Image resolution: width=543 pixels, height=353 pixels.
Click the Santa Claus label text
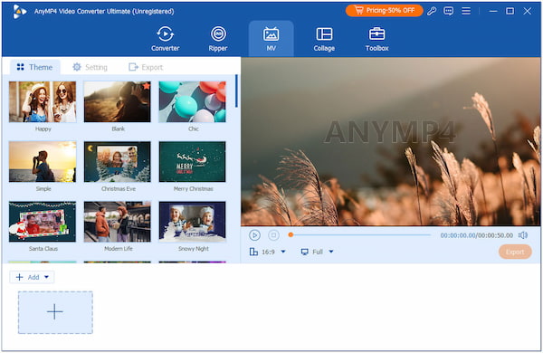[43, 249]
